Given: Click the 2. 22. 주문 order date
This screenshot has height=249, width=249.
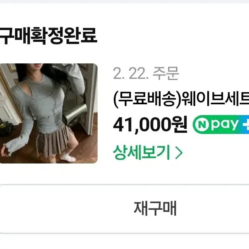Looking at the screenshot, I should pos(146,73).
